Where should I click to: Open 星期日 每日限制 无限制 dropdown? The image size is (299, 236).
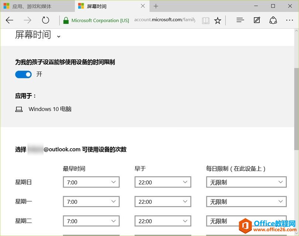point(246,182)
